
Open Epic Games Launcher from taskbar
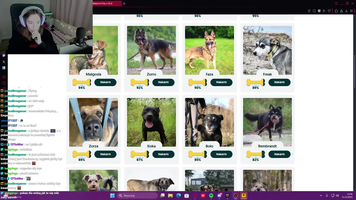pyautogui.click(x=228, y=196)
